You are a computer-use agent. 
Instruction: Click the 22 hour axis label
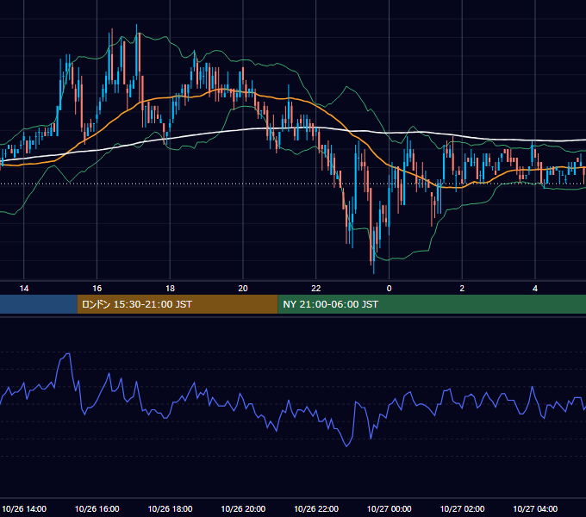click(316, 289)
